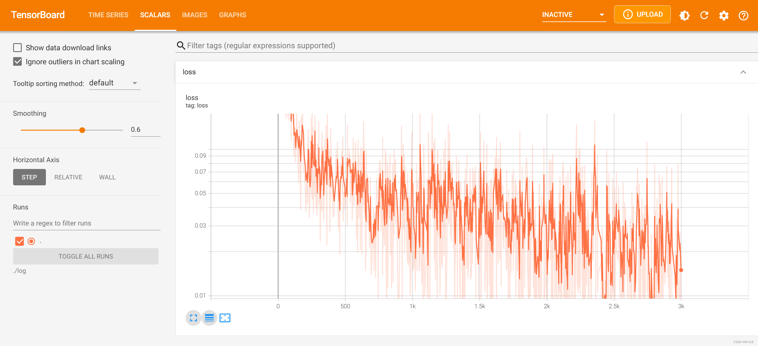This screenshot has width=758, height=346.
Task: Expand the loss chart to full size
Action: pos(193,318)
